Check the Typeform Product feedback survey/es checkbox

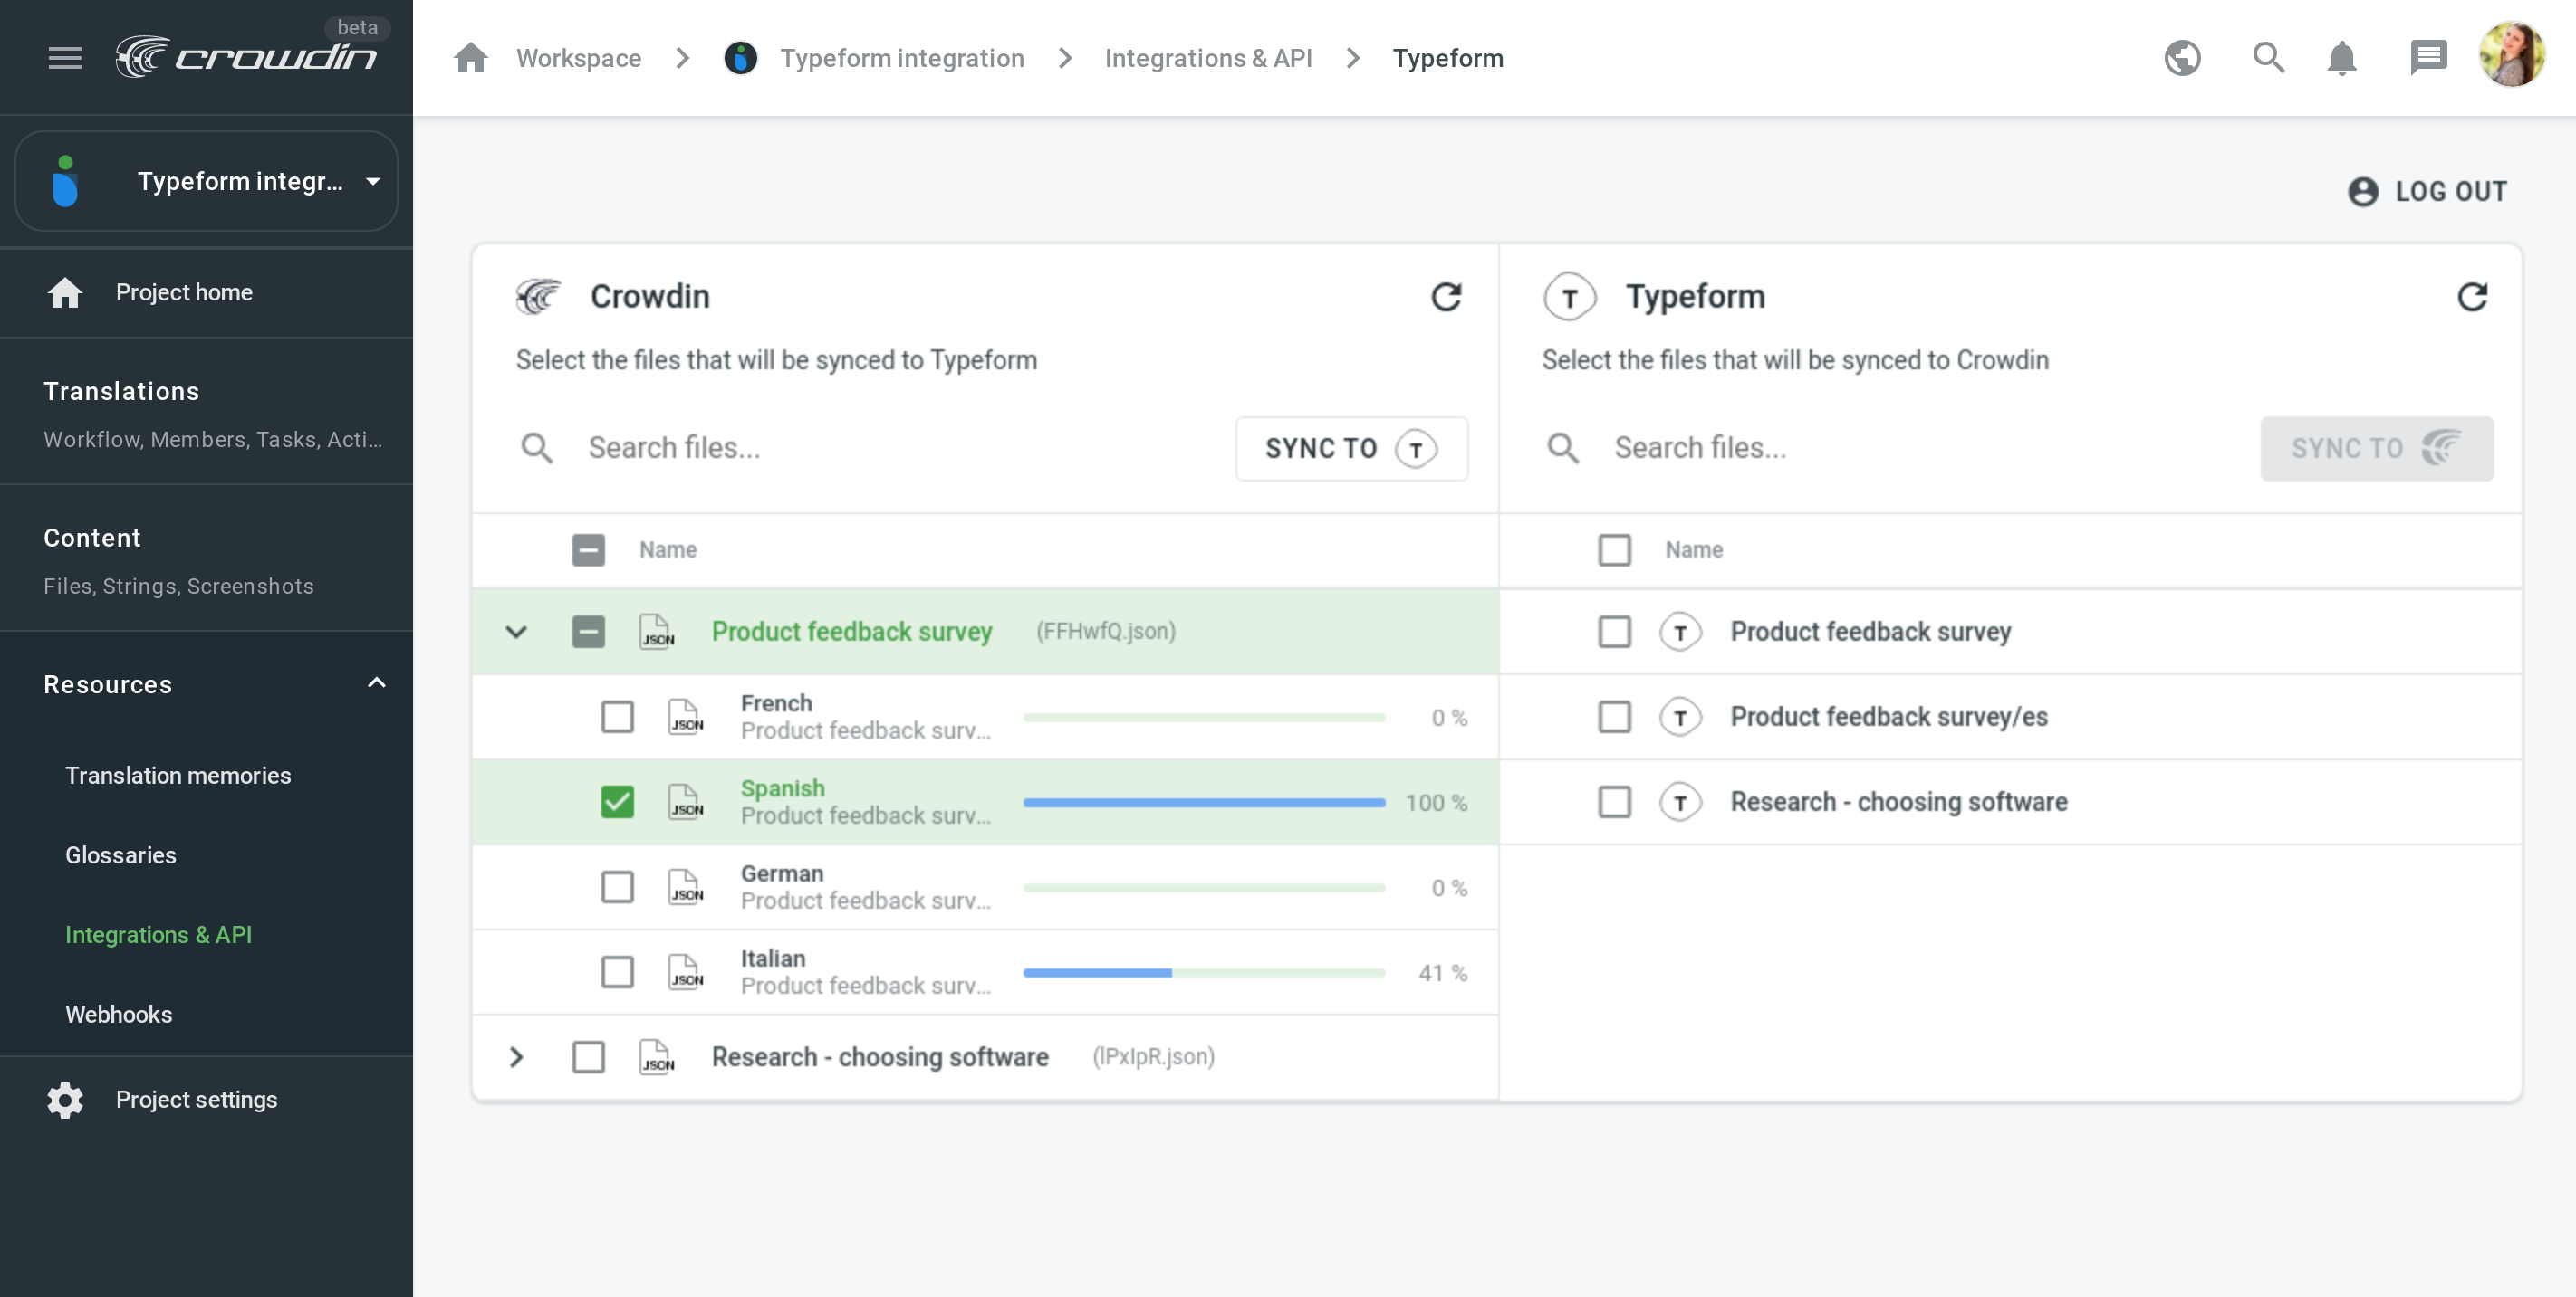(1614, 717)
